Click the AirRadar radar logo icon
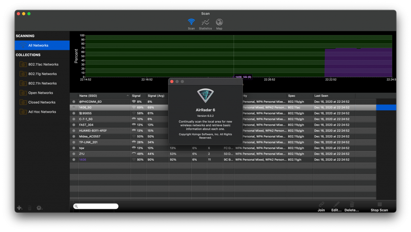This screenshot has height=232, width=411. 205,96
